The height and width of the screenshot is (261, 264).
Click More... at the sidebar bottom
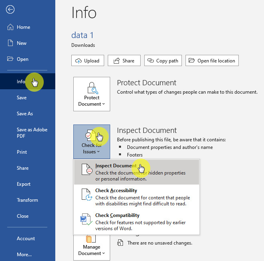pos(24,254)
